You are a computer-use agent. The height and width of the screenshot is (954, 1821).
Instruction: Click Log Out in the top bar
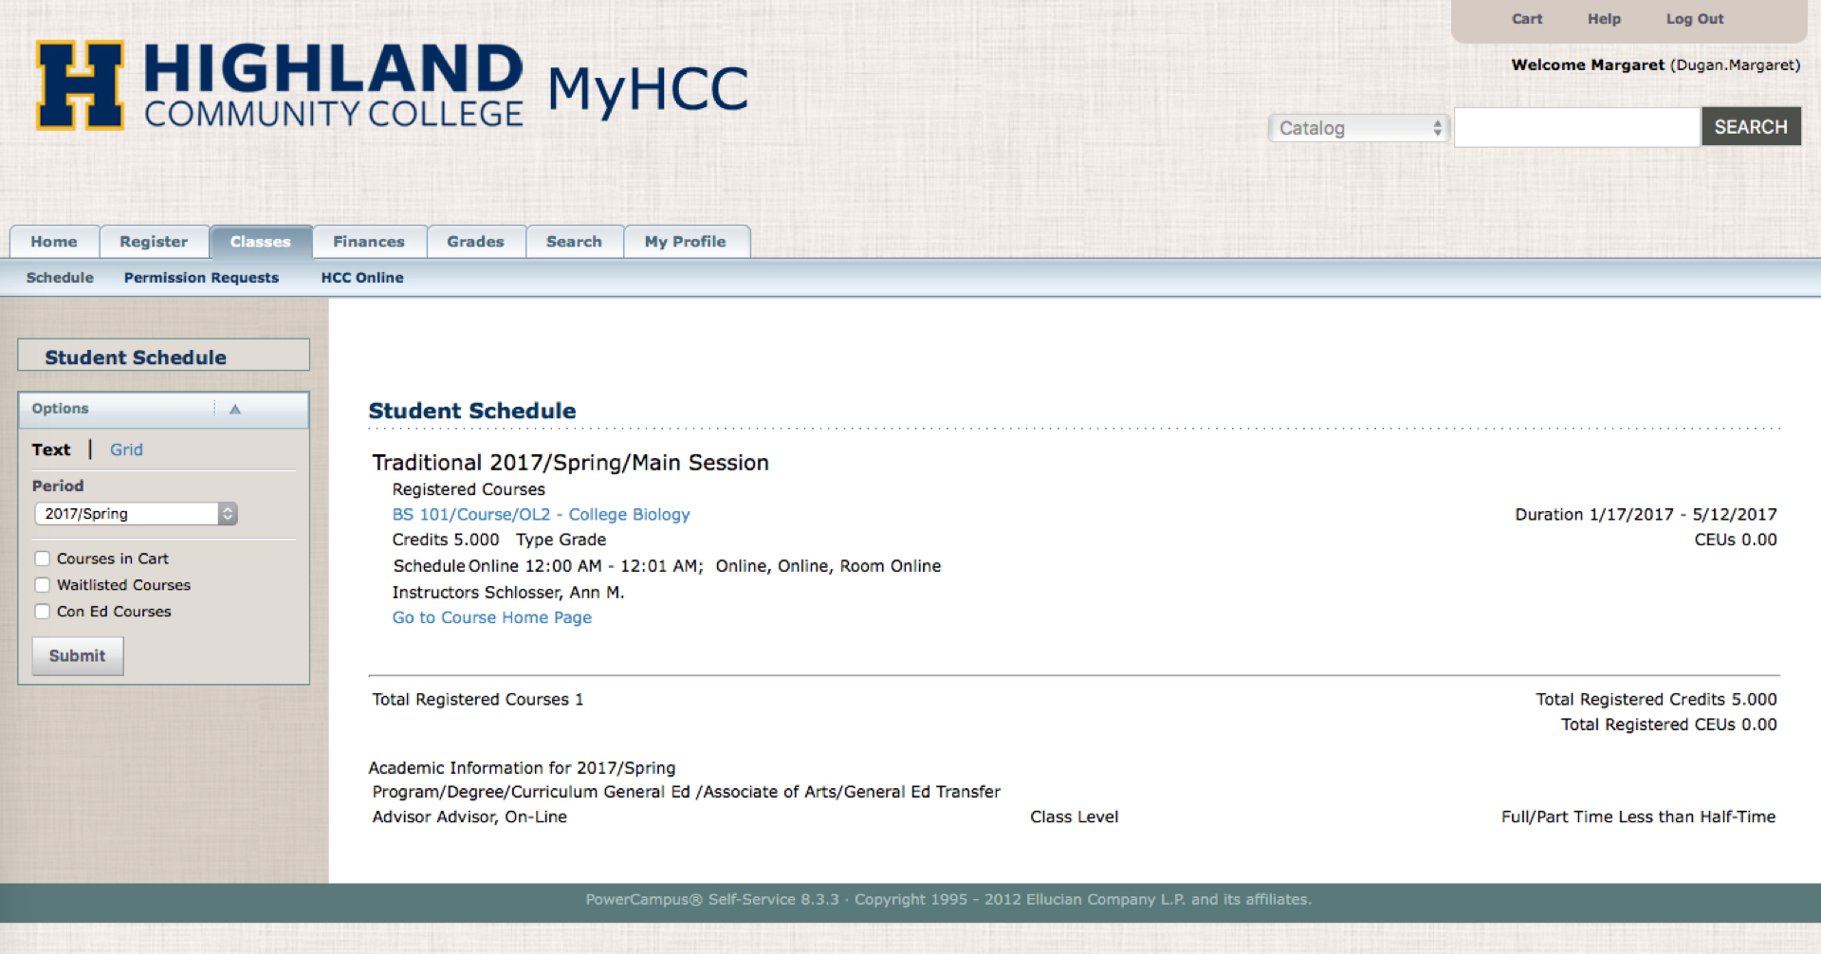[x=1694, y=19]
